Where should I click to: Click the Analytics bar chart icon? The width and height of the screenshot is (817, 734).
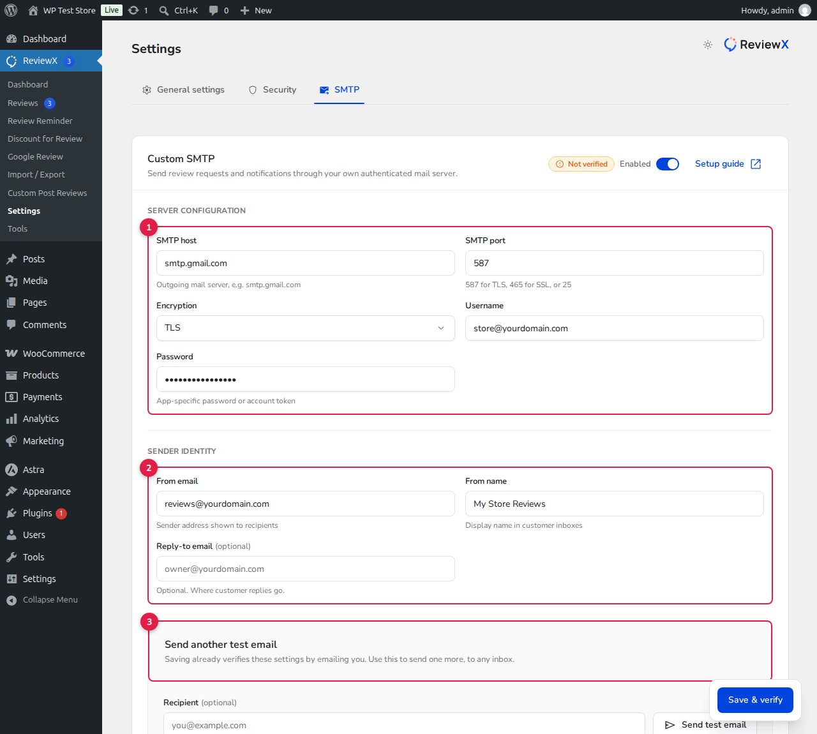coord(11,419)
